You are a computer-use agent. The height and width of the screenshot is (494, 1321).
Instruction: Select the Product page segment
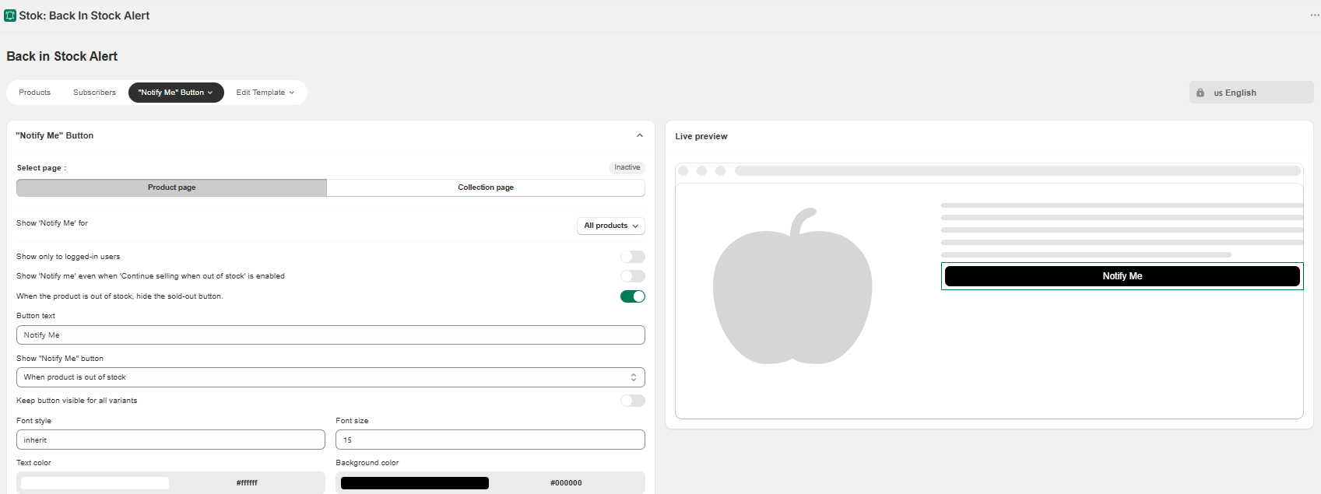171,187
